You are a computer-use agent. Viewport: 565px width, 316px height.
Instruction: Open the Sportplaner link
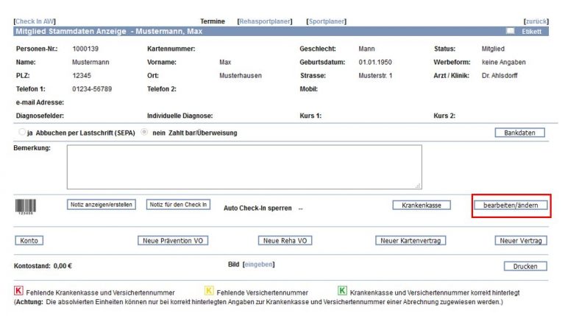pyautogui.click(x=326, y=21)
